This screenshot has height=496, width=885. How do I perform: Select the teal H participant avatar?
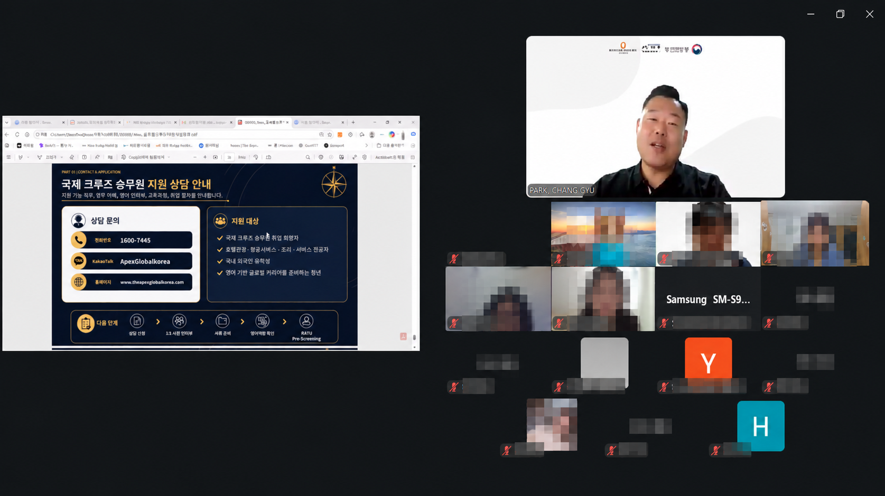[761, 426]
